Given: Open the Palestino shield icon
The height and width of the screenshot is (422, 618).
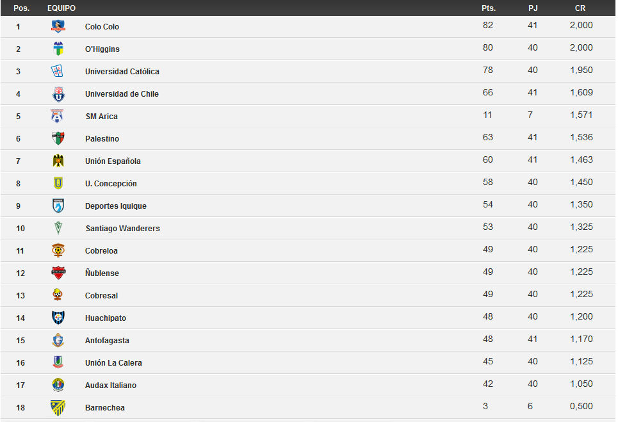Looking at the screenshot, I should 58,139.
